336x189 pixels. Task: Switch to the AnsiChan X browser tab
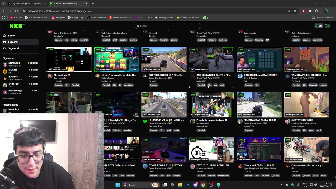[x=27, y=4]
